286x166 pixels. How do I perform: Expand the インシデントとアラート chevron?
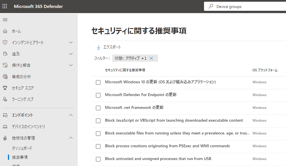coord(71,43)
